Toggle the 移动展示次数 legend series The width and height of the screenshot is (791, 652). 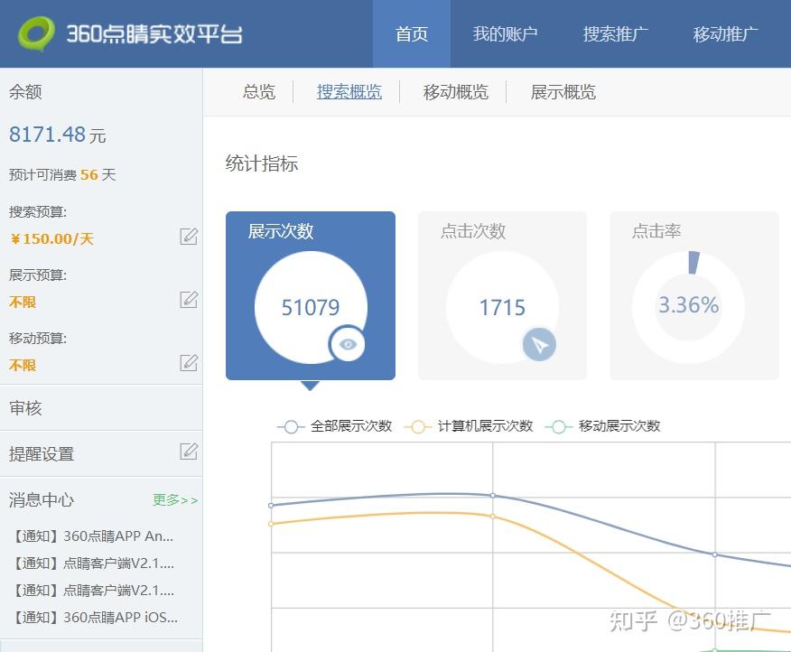tap(603, 426)
